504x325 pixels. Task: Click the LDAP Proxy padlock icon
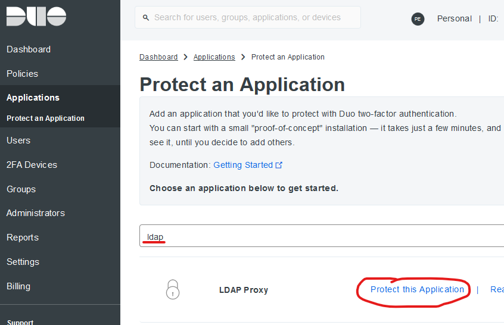[x=173, y=289]
